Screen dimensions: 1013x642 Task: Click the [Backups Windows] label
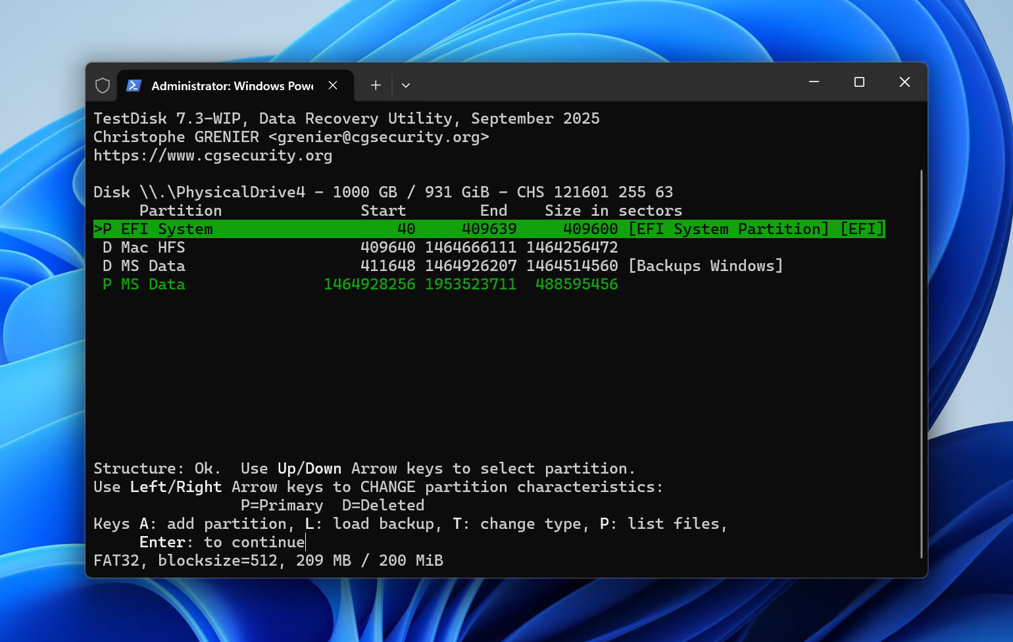pos(706,266)
